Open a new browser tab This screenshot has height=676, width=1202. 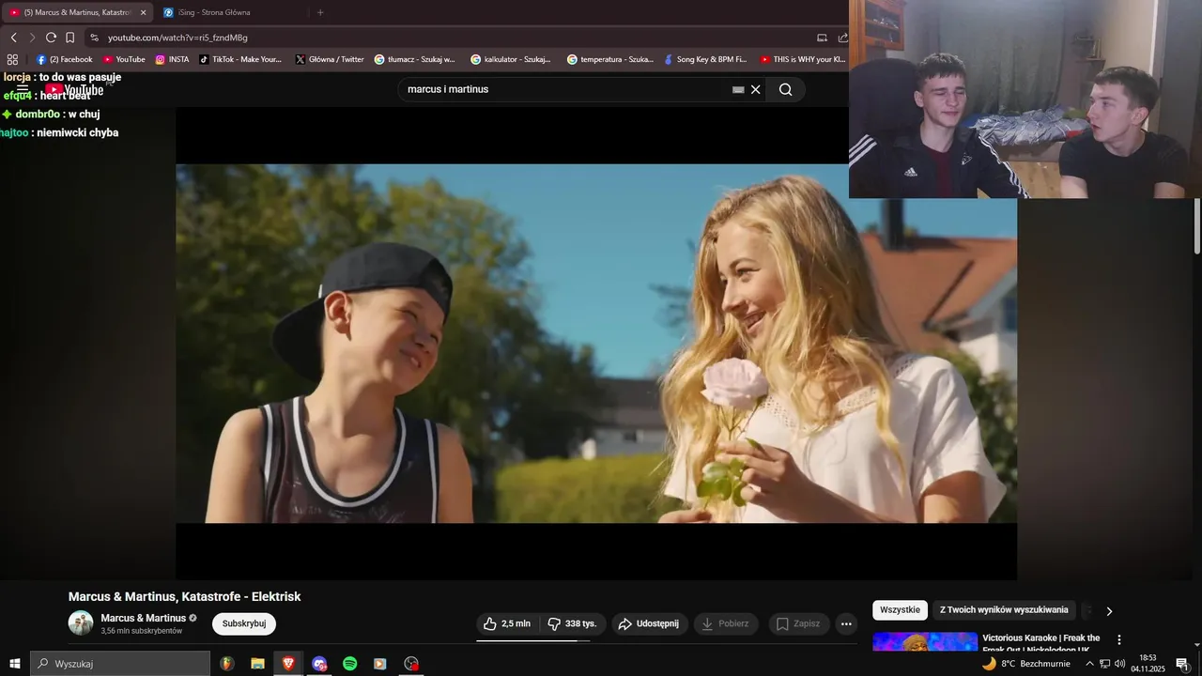click(320, 12)
